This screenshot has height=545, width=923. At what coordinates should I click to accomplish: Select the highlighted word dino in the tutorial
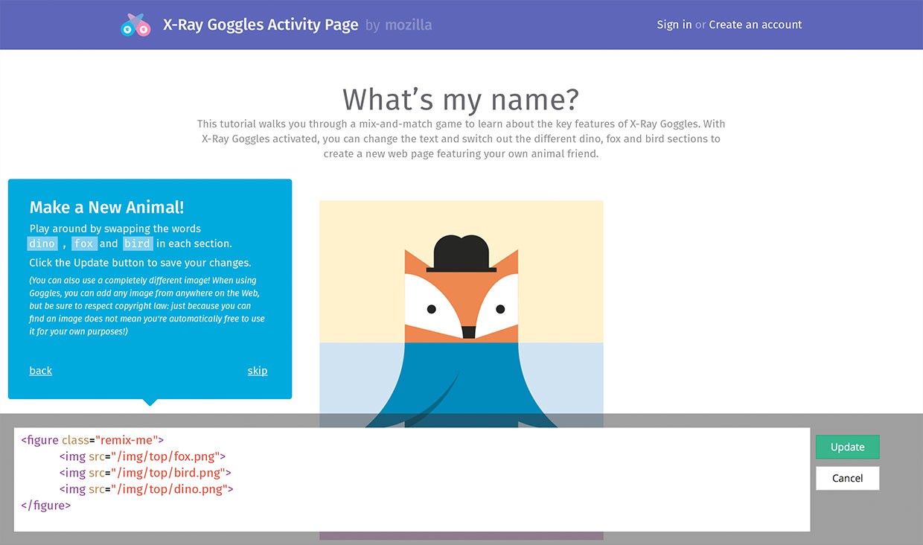pos(42,243)
